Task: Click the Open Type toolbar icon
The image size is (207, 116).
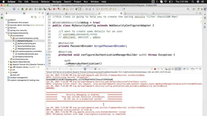Action: tap(64, 9)
